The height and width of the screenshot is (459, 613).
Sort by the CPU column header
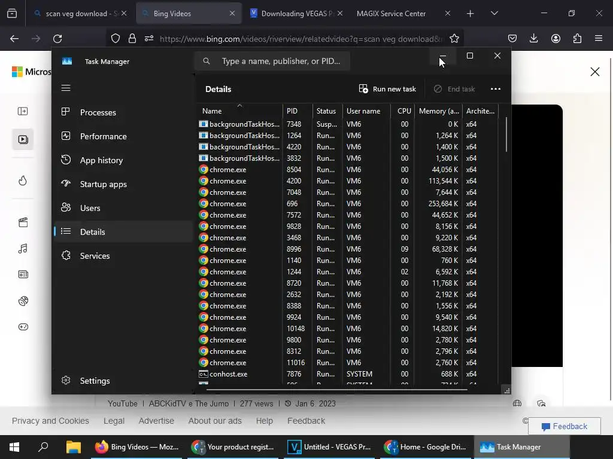click(x=403, y=111)
